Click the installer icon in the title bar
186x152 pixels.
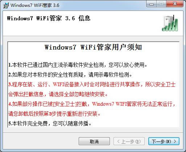point(6,5)
